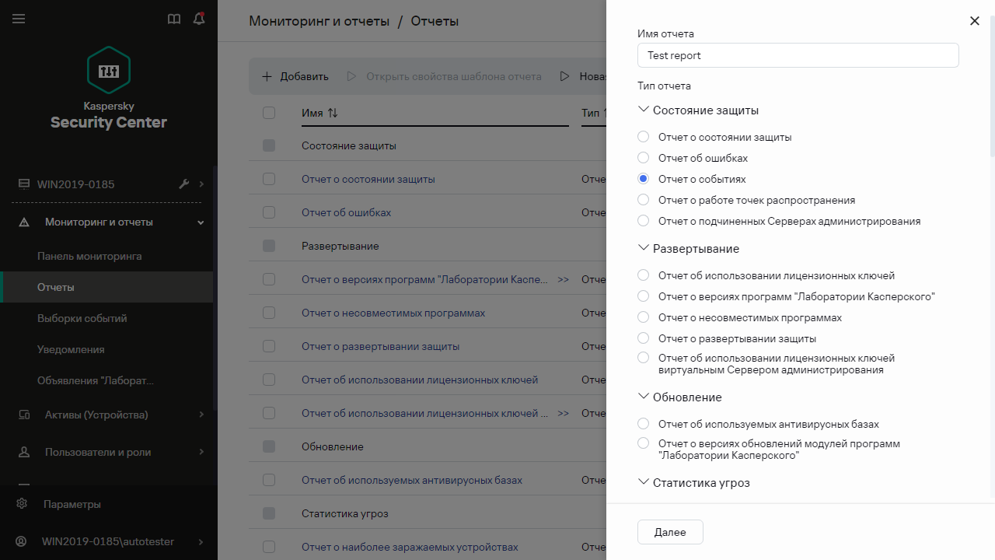Select the 'Отчет об ошибках' radio button
This screenshot has width=995, height=560.
coord(643,158)
